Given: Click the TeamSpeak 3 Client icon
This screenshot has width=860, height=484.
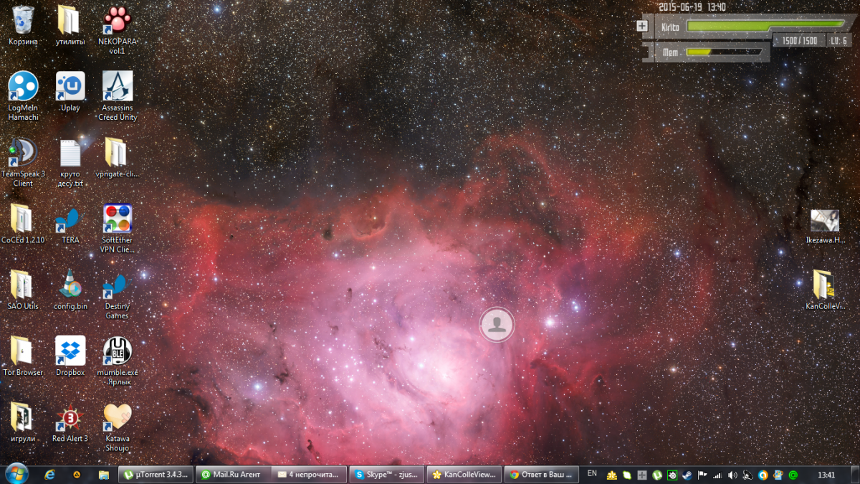Looking at the screenshot, I should point(22,153).
